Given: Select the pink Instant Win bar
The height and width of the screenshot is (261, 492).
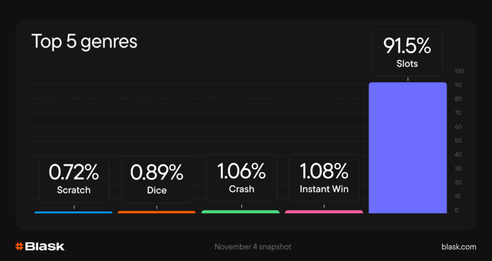Looking at the screenshot, I should tap(324, 211).
